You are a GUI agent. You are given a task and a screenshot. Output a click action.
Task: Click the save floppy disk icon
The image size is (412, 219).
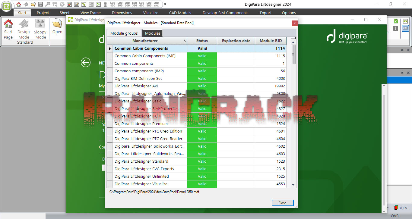(x=40, y=4)
